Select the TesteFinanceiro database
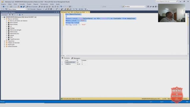190x107 pixels. pyautogui.click(x=15, y=39)
